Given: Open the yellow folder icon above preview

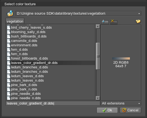Looking at the screenshot, I should (x=138, y=21).
